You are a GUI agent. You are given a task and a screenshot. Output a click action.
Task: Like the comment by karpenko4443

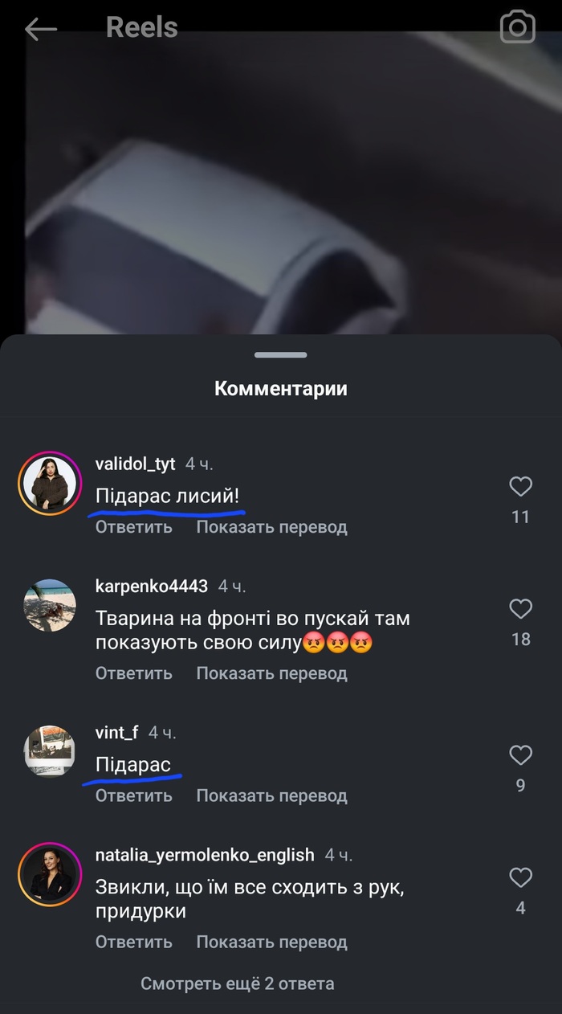click(521, 609)
